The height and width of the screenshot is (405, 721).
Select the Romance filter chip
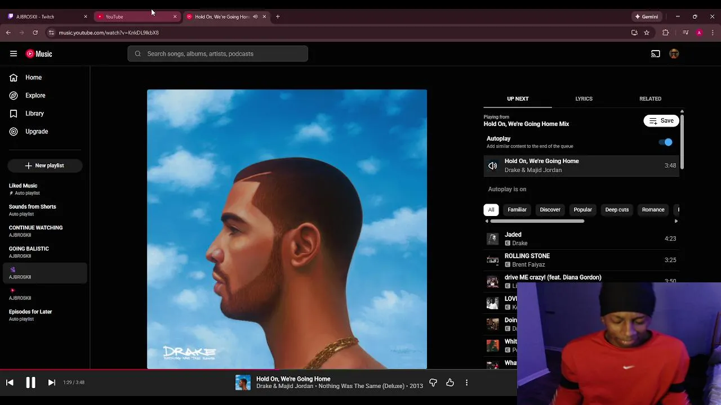(653, 210)
